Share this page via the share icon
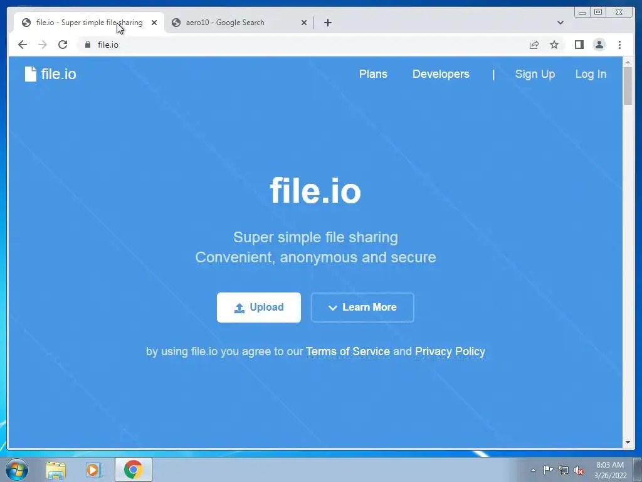Viewport: 642px width, 482px height. pos(534,45)
